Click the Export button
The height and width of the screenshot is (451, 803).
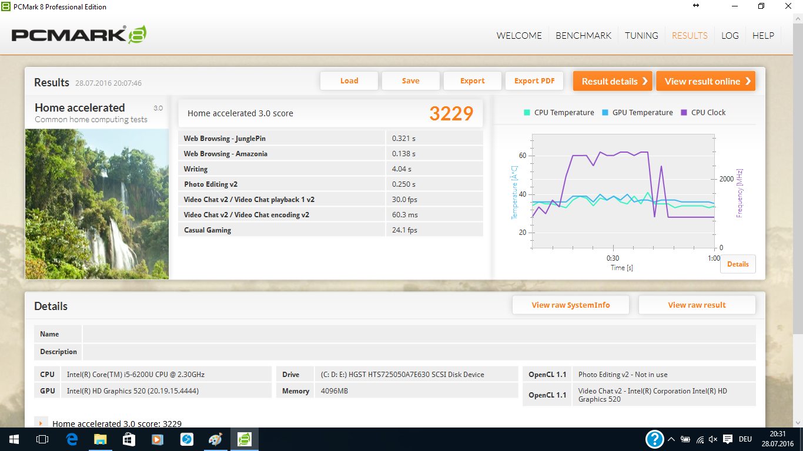pos(473,81)
